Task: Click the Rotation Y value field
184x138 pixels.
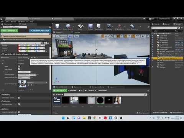Action: coord(31,48)
